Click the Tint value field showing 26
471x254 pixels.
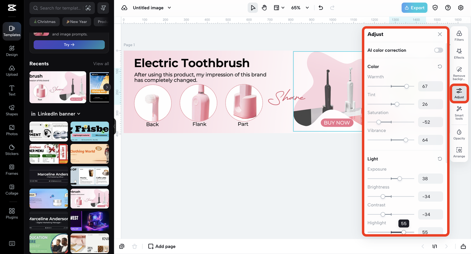click(x=431, y=104)
